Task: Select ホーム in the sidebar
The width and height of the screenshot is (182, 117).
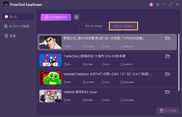Action: pyautogui.click(x=18, y=17)
